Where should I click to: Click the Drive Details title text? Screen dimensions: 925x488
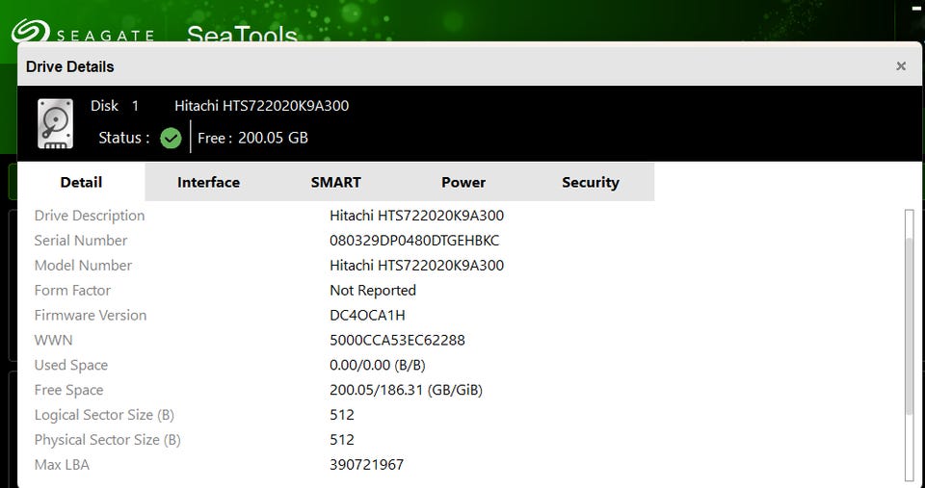69,66
